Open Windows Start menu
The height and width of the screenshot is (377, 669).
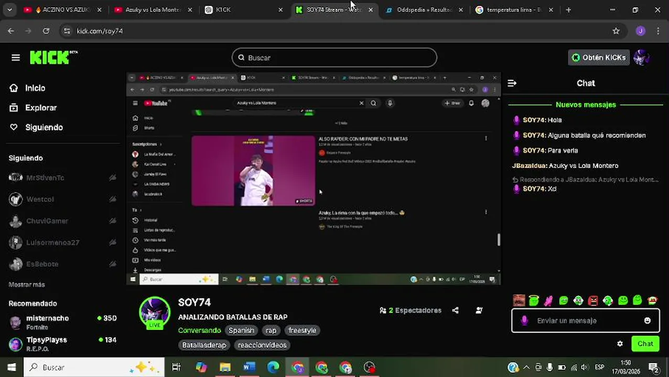[x=12, y=367]
